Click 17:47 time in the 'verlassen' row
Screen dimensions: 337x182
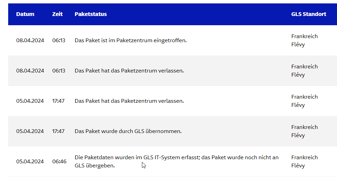pyautogui.click(x=58, y=101)
